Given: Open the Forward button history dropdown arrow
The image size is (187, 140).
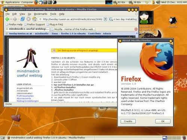Looking at the screenshot, I should pyautogui.click(x=19, y=19).
